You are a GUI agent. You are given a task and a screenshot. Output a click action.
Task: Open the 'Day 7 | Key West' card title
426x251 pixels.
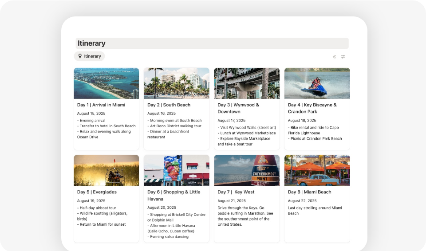pyautogui.click(x=236, y=192)
